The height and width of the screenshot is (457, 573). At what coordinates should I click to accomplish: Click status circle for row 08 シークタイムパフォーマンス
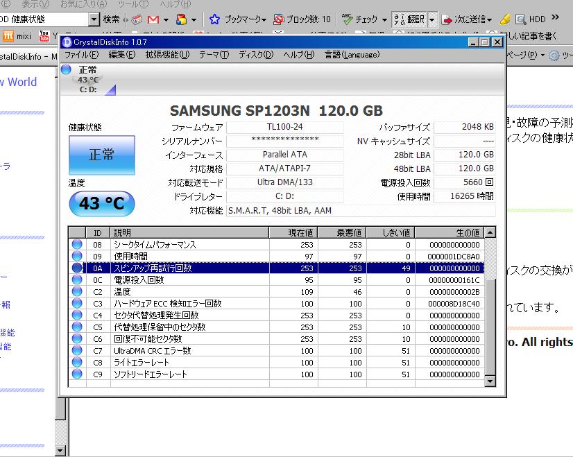(77, 244)
